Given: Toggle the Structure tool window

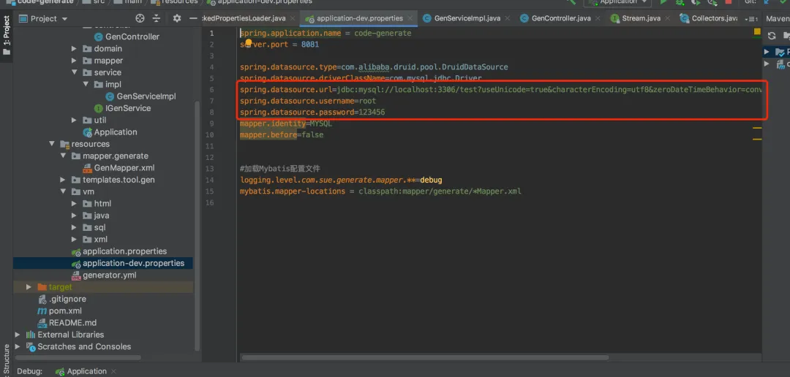Looking at the screenshot, I should click(x=7, y=358).
